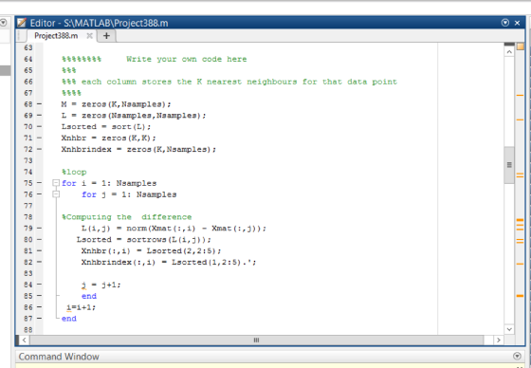Select the Project388.m file tab

coord(56,36)
